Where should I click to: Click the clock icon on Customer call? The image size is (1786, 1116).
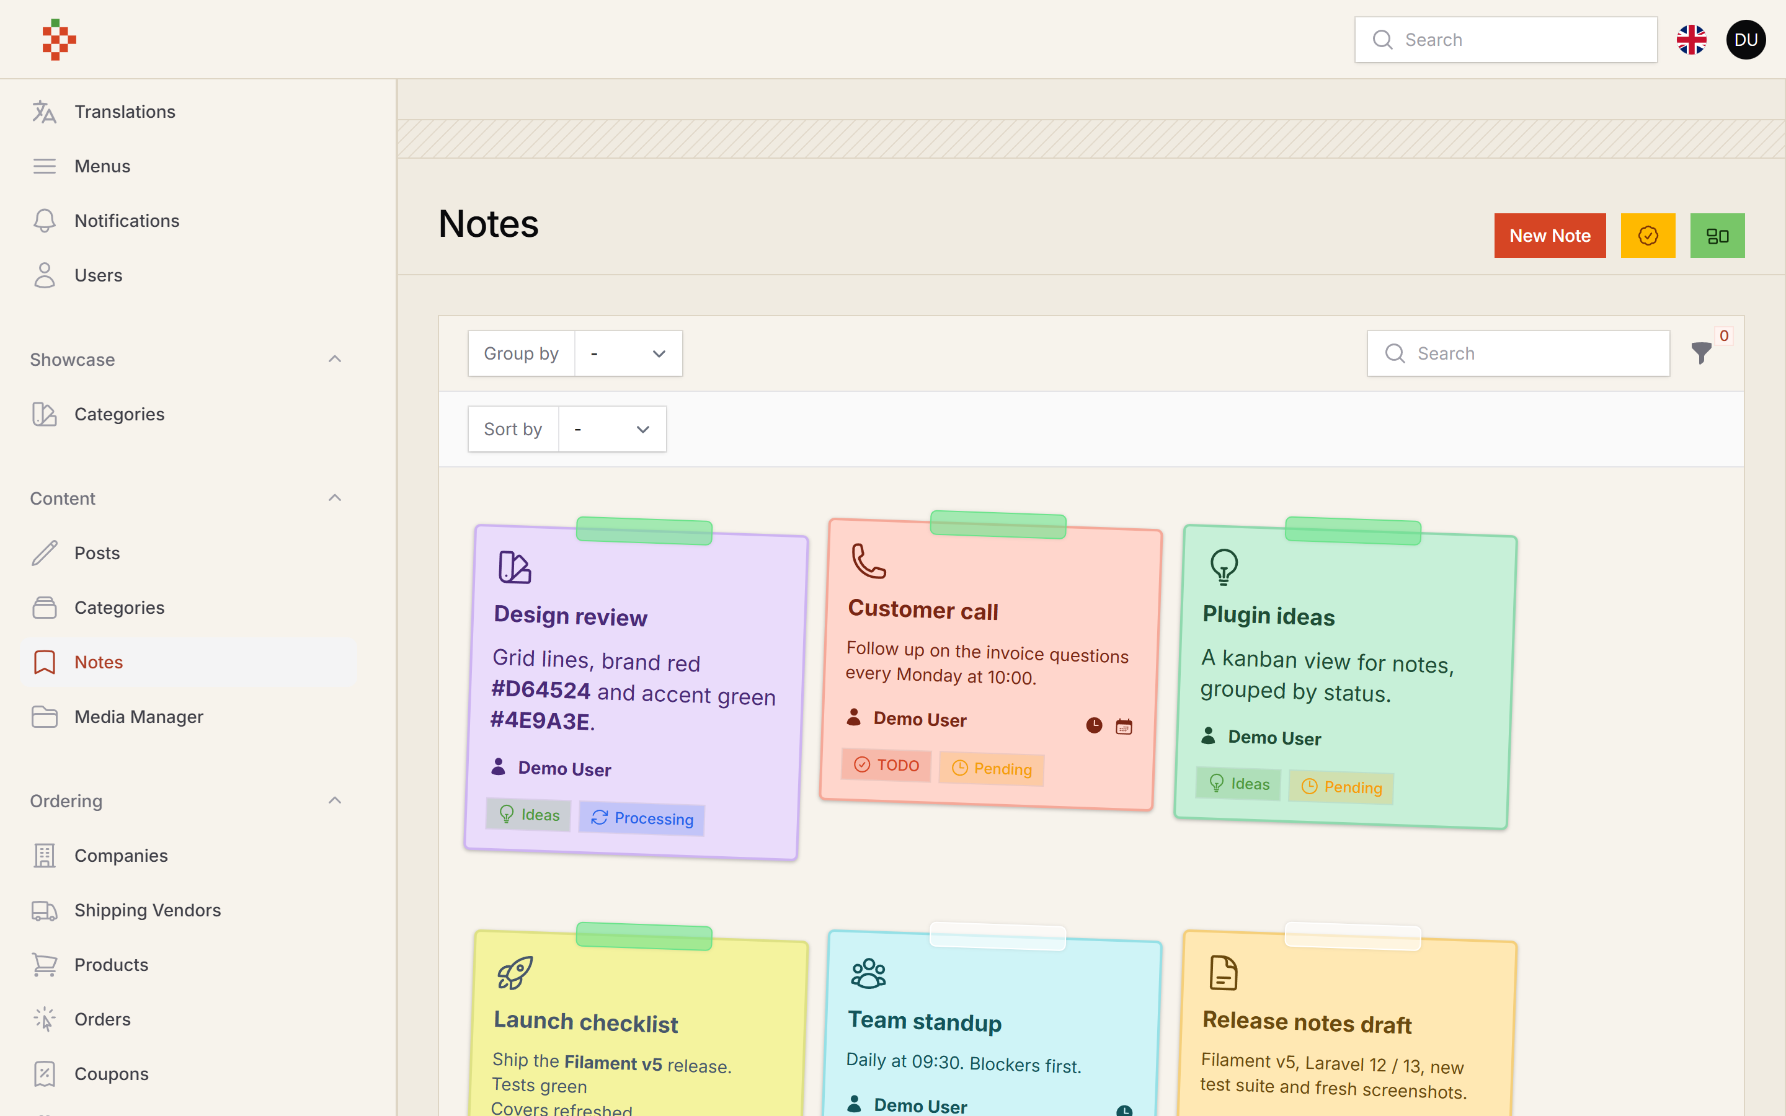click(x=1094, y=725)
